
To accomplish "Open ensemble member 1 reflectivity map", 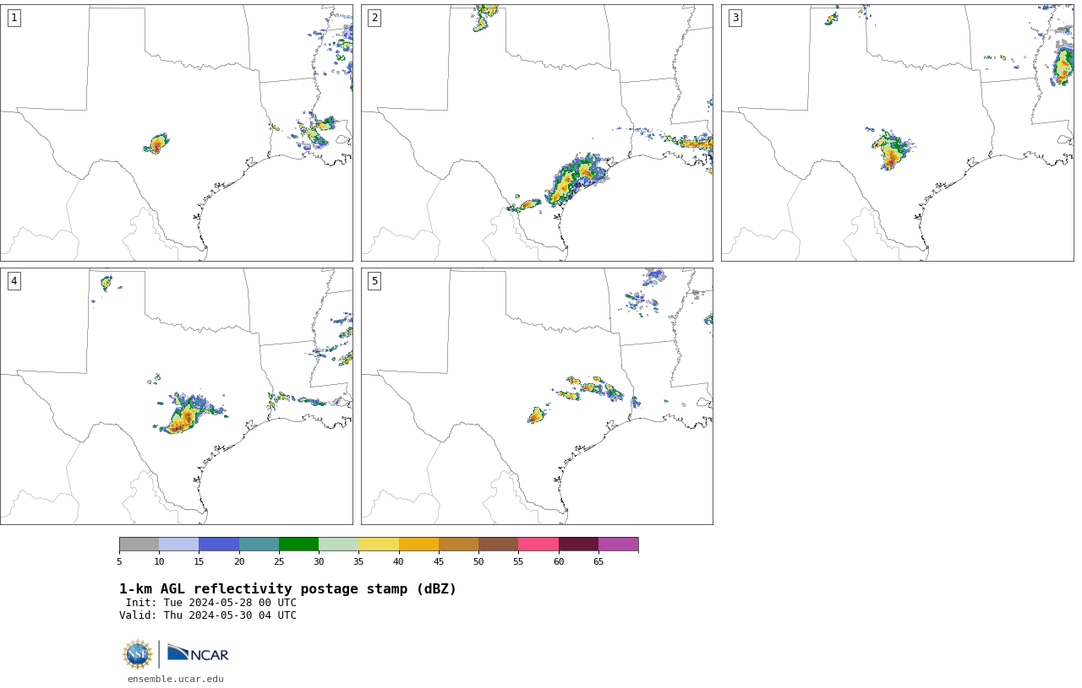I will [x=177, y=133].
